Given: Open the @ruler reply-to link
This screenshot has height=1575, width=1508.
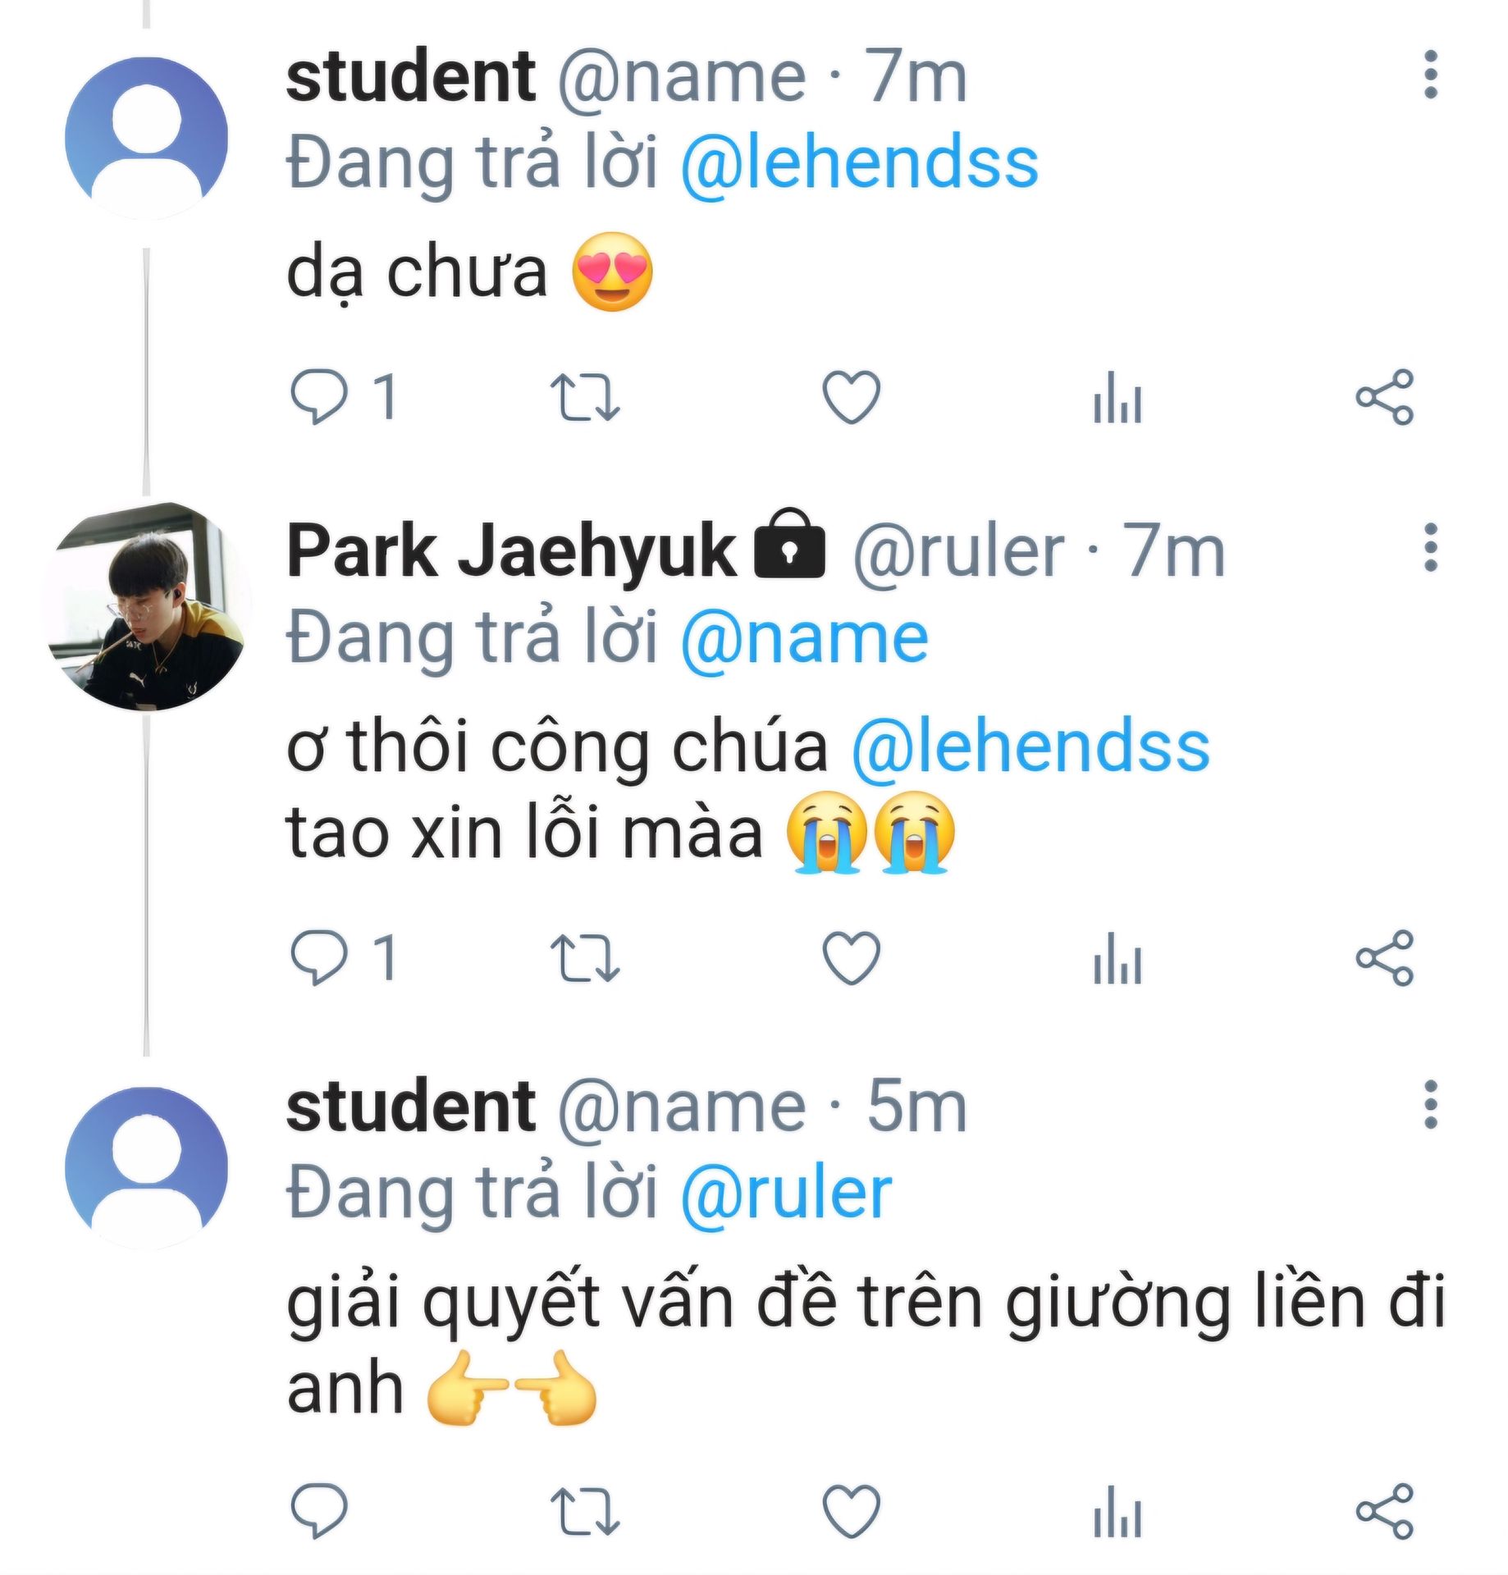Looking at the screenshot, I should tap(785, 1193).
